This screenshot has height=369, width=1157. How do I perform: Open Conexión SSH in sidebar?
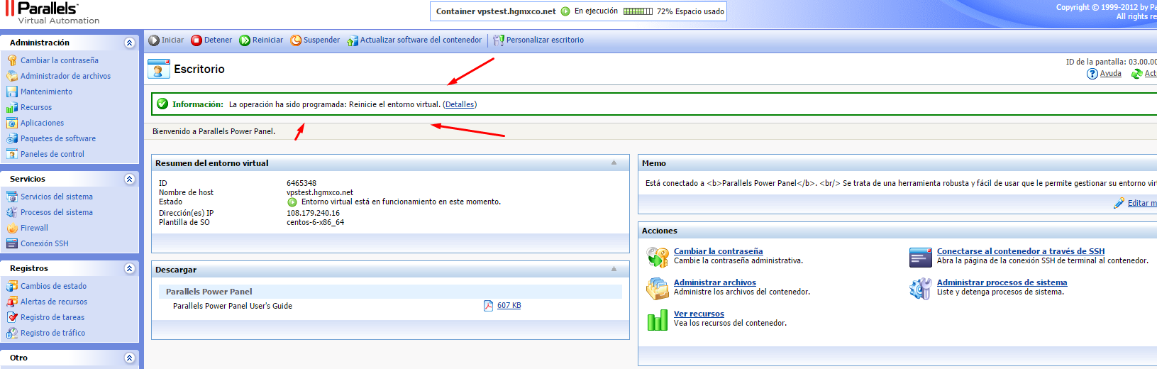pyautogui.click(x=45, y=243)
